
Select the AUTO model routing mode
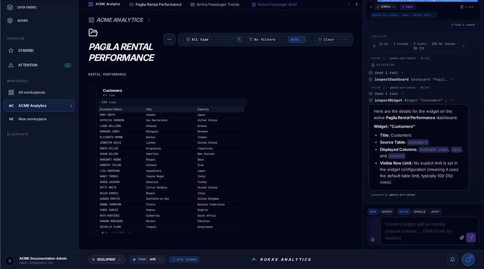404,212
